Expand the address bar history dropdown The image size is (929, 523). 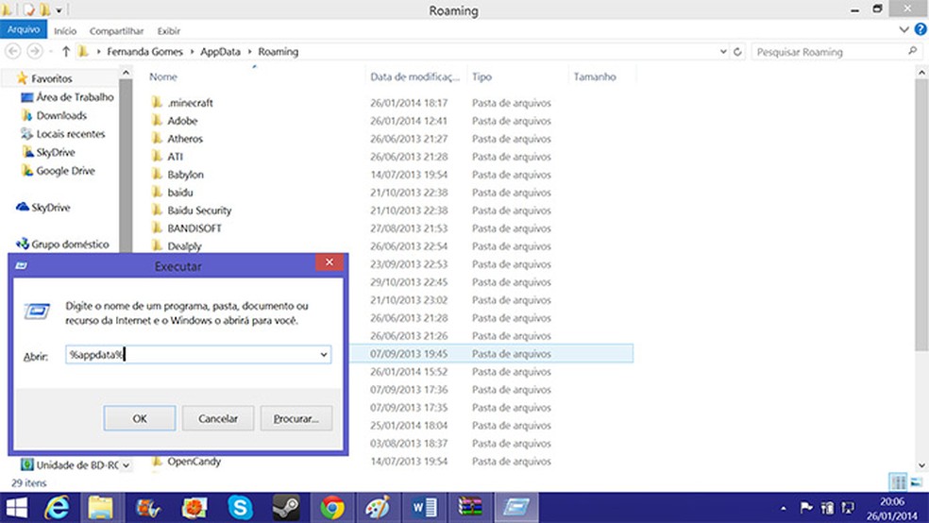pos(722,52)
